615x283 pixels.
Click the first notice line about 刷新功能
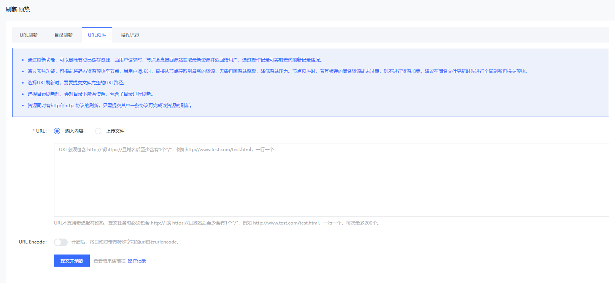click(175, 60)
